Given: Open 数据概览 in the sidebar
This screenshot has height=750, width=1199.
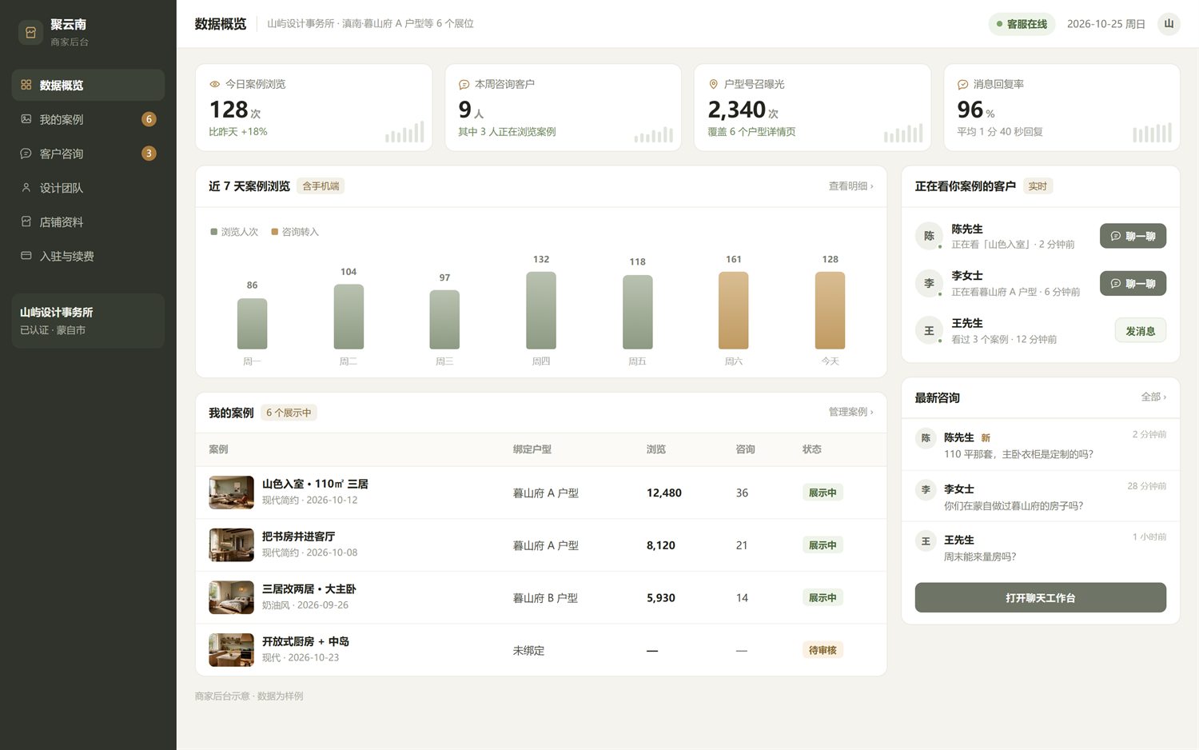Looking at the screenshot, I should (88, 85).
